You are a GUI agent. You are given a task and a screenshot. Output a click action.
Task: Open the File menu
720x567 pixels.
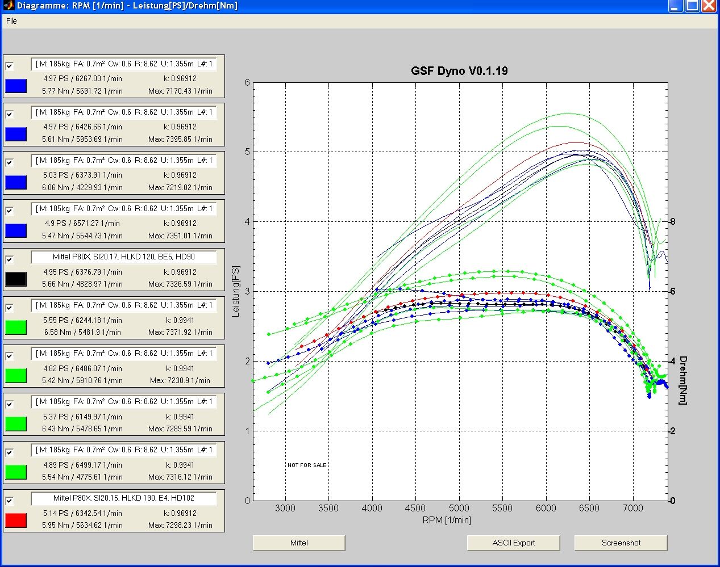(11, 21)
